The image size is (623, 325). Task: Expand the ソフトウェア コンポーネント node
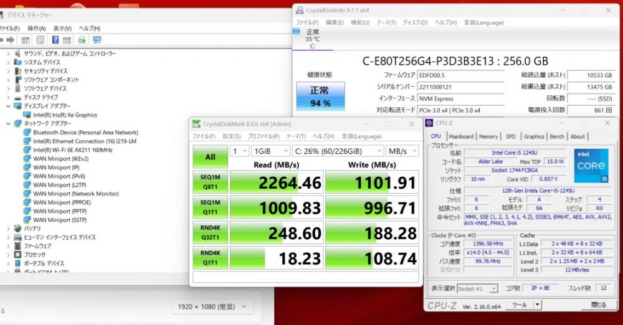tap(8, 80)
